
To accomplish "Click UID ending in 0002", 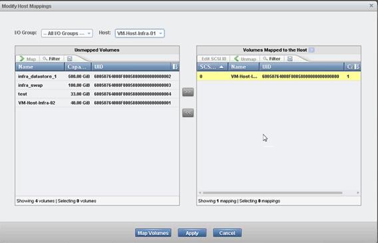I will (x=132, y=77).
